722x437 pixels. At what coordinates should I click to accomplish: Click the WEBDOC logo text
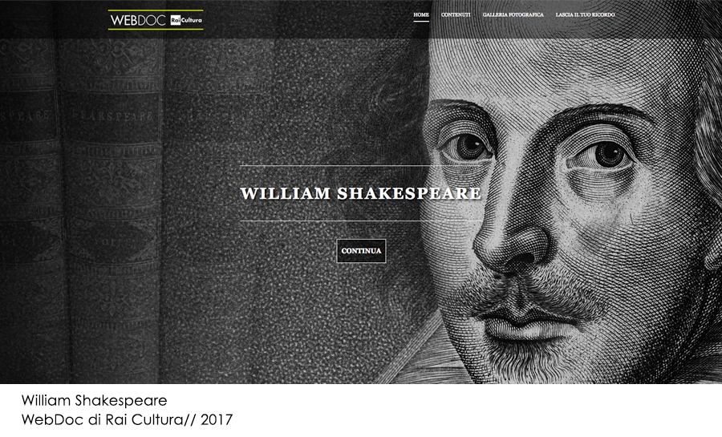pos(138,20)
